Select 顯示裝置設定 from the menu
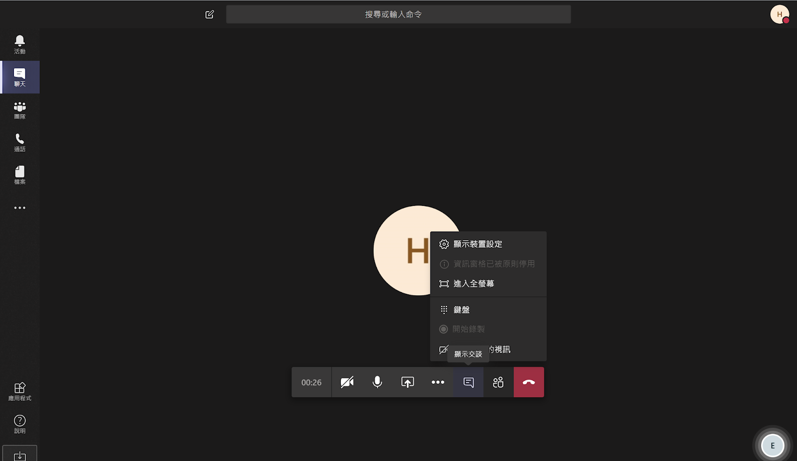The height and width of the screenshot is (461, 797). pos(488,244)
